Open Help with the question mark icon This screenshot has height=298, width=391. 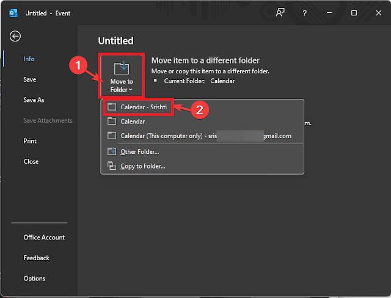[x=304, y=13]
